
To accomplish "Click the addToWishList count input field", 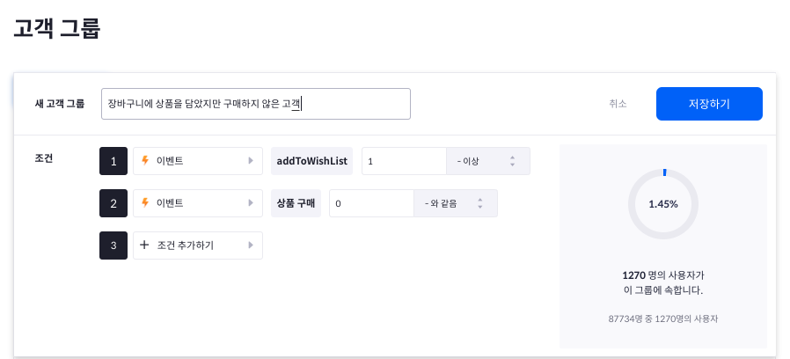I will tap(403, 161).
